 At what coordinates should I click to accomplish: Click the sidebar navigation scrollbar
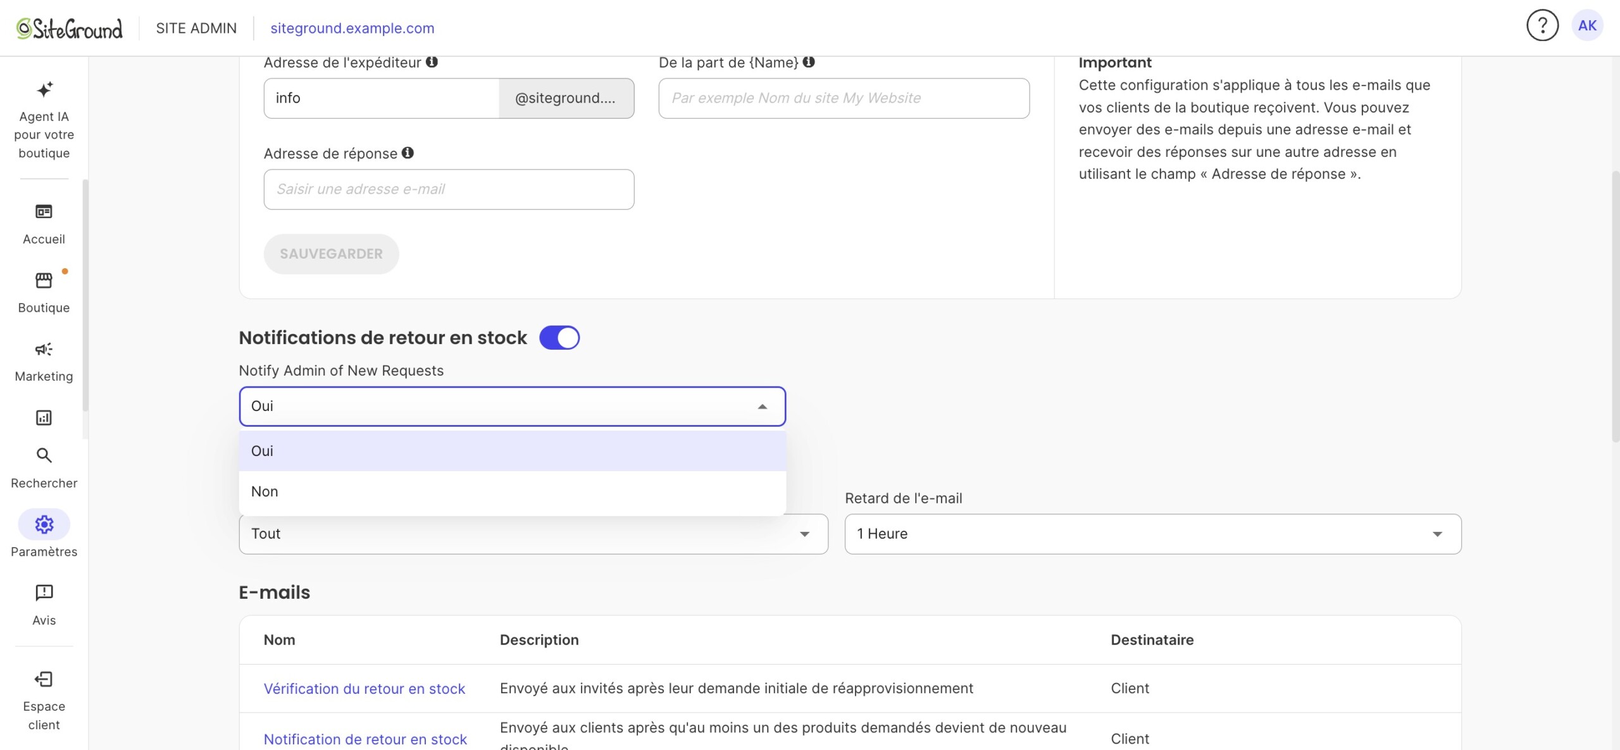pos(85,295)
